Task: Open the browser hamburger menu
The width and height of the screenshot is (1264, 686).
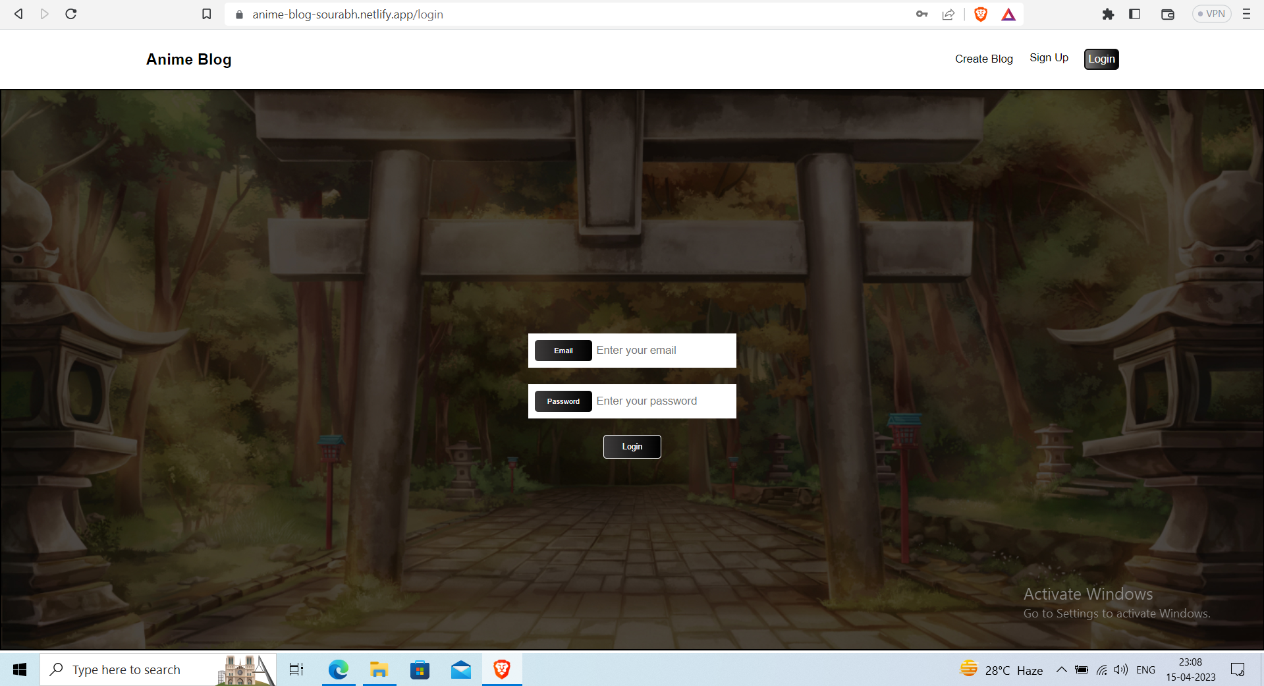Action: coord(1246,14)
